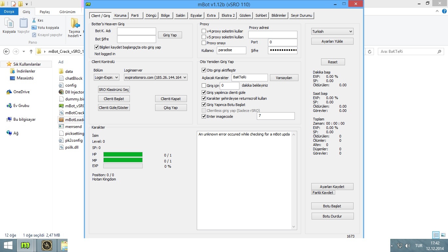Viewport: 448px width, 252px height.
Task: Enable v5 proxy soketini kullan
Action: tap(204, 37)
